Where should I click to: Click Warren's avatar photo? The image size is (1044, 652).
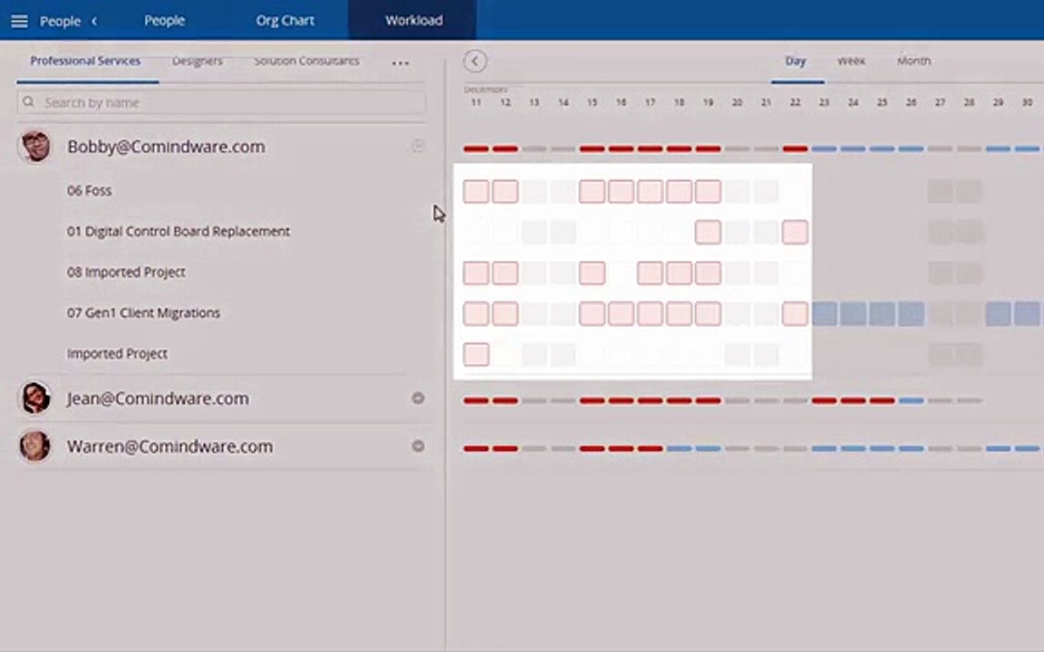(x=35, y=446)
